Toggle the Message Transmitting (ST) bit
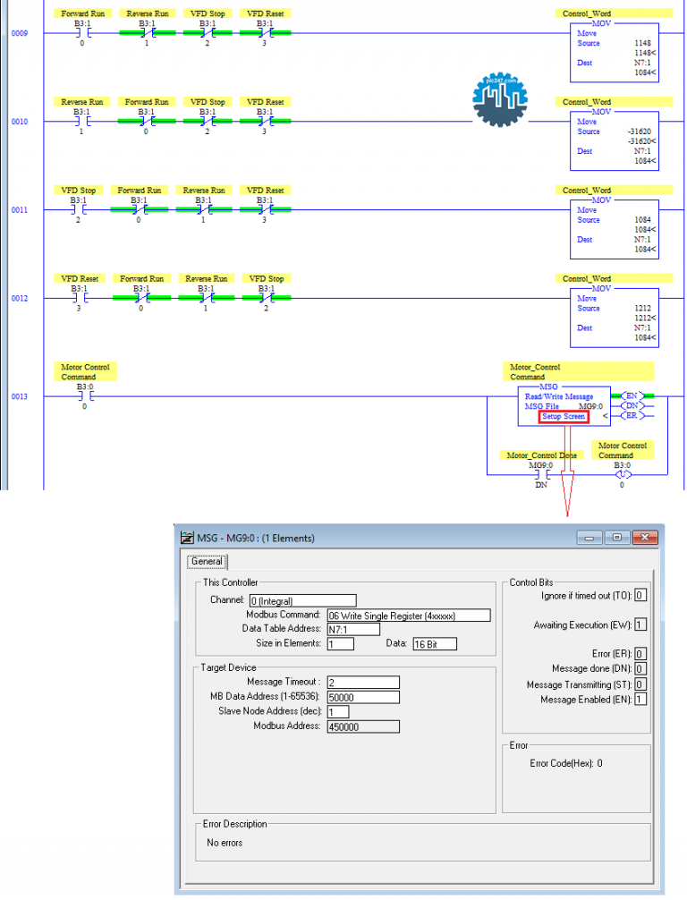The width and height of the screenshot is (687, 900). (x=640, y=684)
